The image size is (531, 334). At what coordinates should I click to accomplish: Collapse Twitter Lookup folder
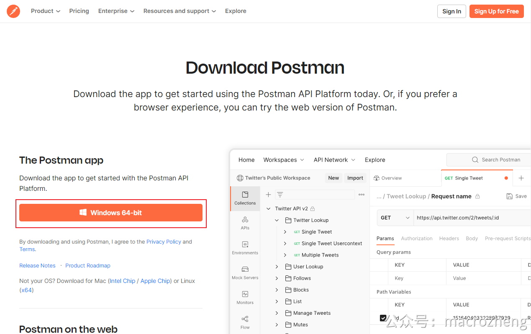click(x=277, y=220)
